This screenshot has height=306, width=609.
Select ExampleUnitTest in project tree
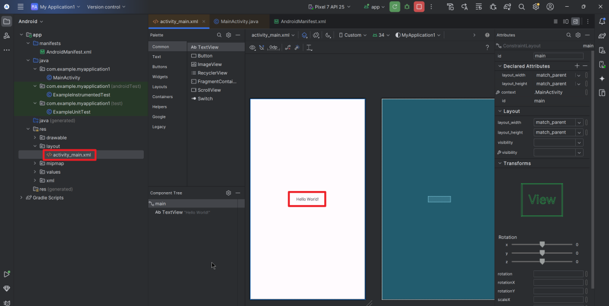tap(72, 112)
